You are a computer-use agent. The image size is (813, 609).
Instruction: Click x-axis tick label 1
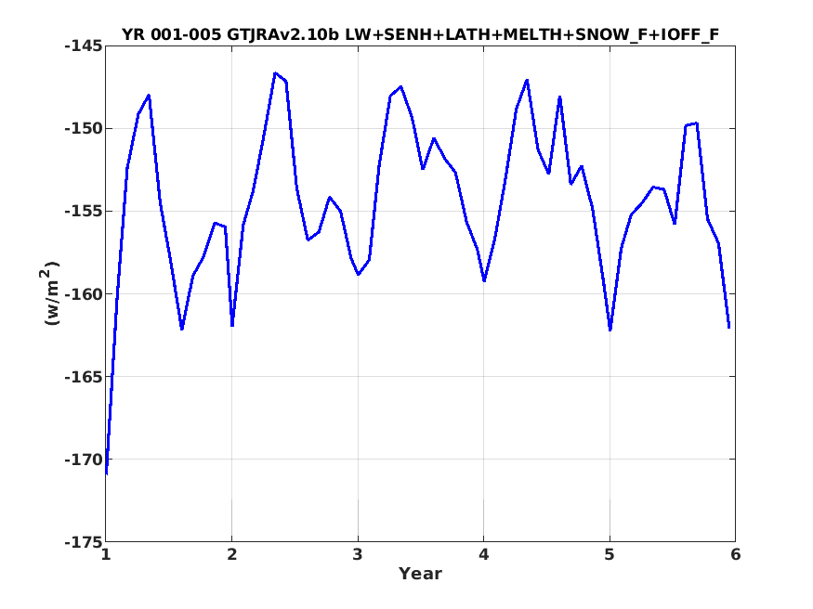(106, 555)
